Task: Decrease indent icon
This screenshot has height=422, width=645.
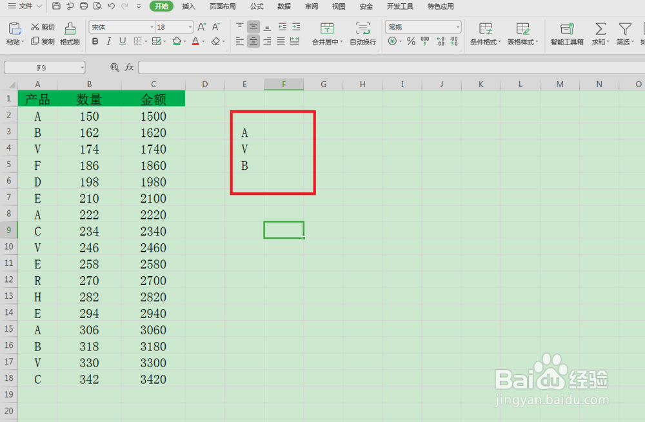Action: 283,27
